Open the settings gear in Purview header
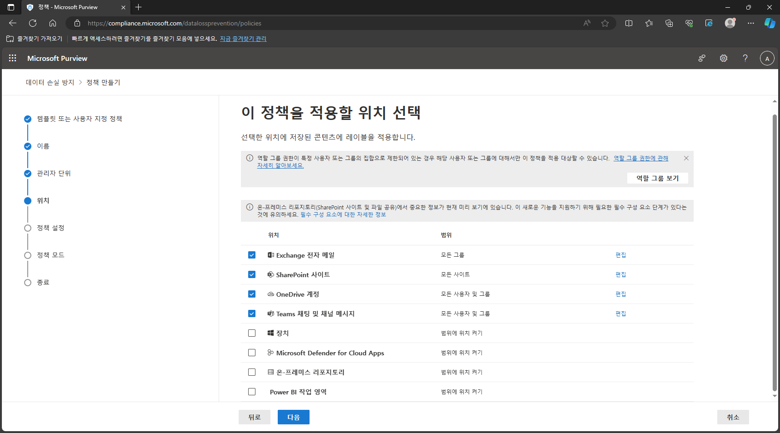The width and height of the screenshot is (780, 433). pos(724,58)
